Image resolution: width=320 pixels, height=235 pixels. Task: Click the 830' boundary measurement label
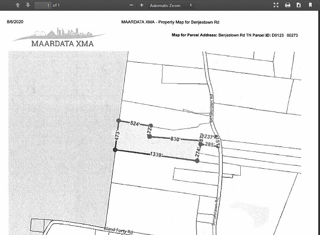tap(175, 139)
